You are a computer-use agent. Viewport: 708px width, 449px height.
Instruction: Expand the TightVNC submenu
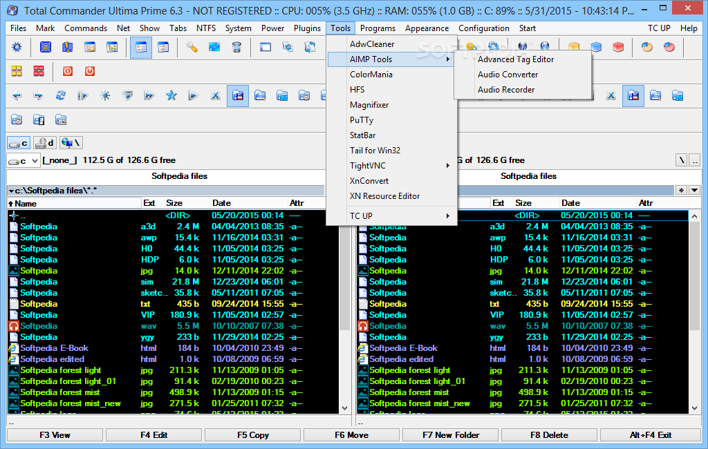pos(392,166)
